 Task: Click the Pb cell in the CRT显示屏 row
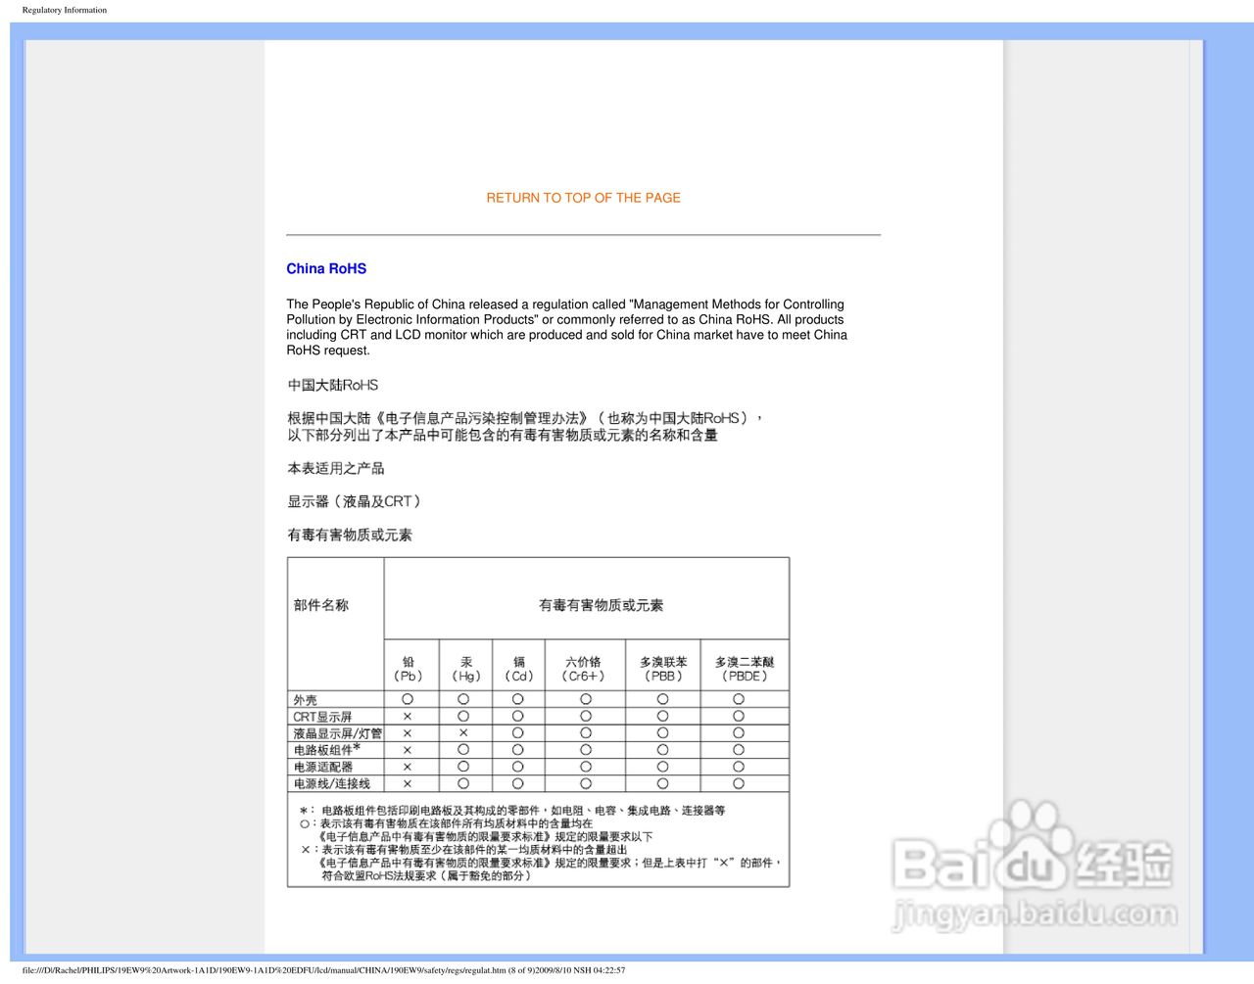(x=408, y=717)
